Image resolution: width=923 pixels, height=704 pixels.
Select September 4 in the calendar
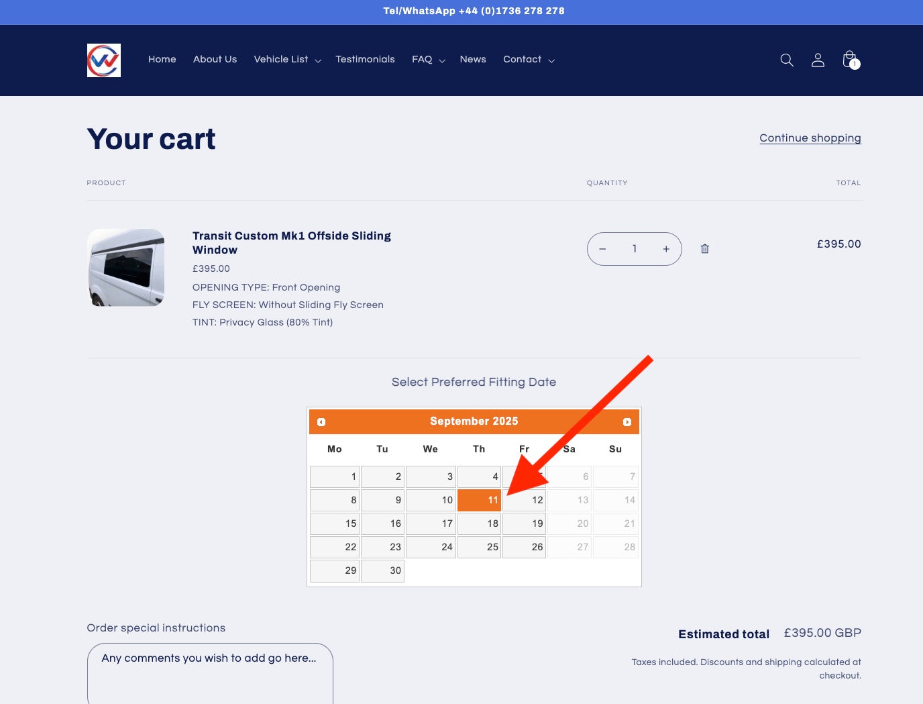(x=479, y=476)
